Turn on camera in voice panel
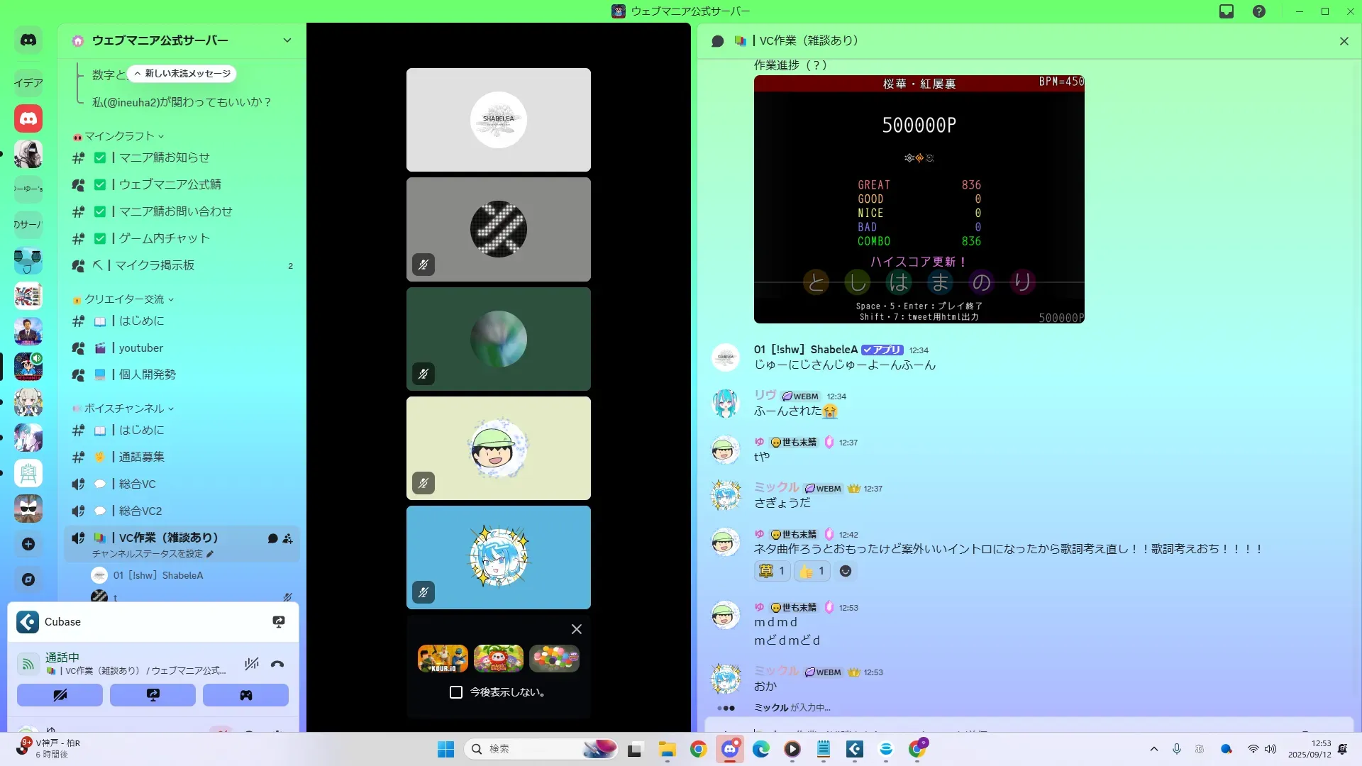Image resolution: width=1362 pixels, height=766 pixels. tap(60, 695)
